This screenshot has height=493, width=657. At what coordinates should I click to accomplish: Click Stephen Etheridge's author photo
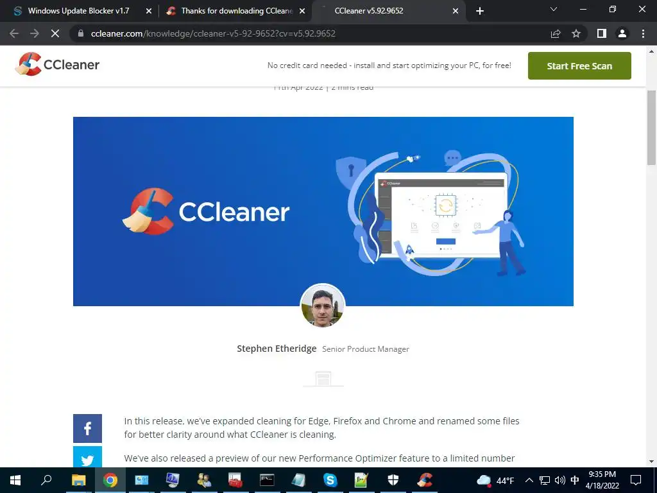click(x=323, y=306)
